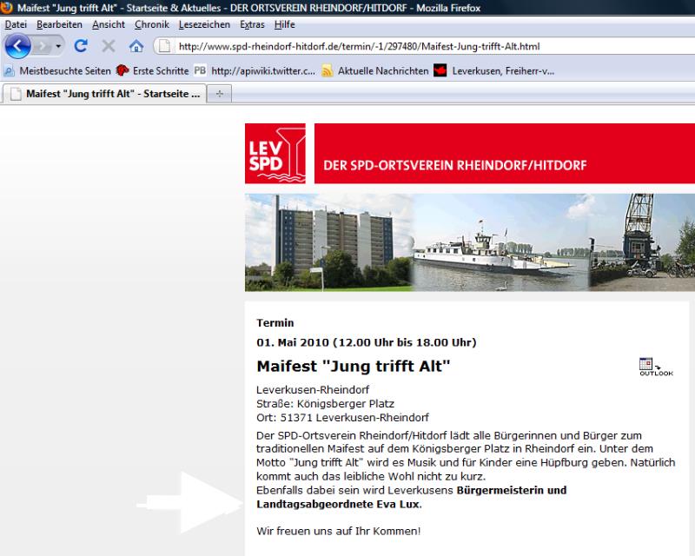
Task: Click the high-rise and ferry header photo
Action: (x=470, y=242)
